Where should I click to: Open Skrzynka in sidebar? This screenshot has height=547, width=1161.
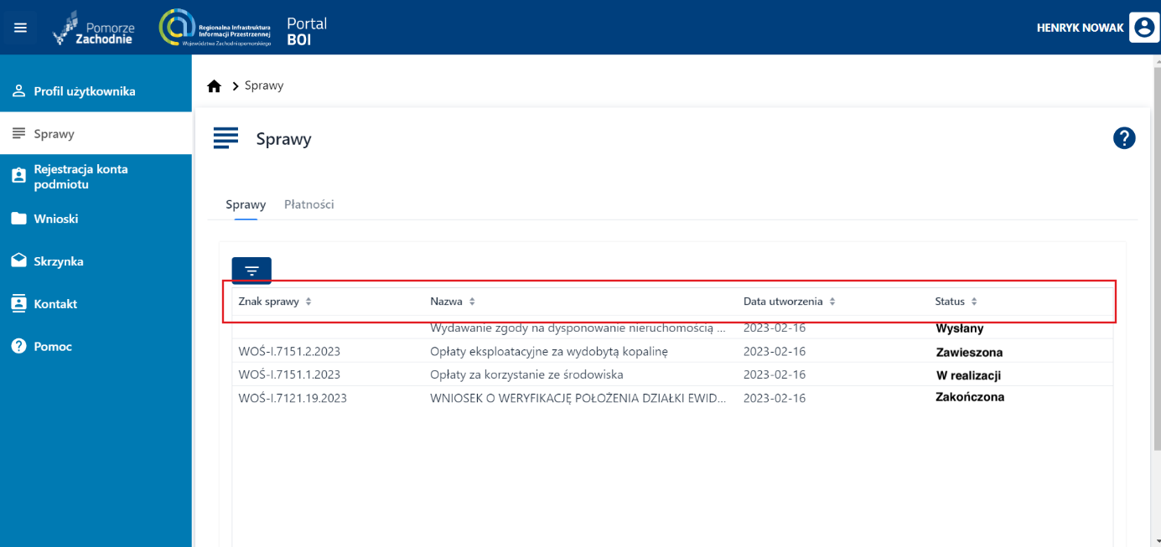tap(59, 261)
